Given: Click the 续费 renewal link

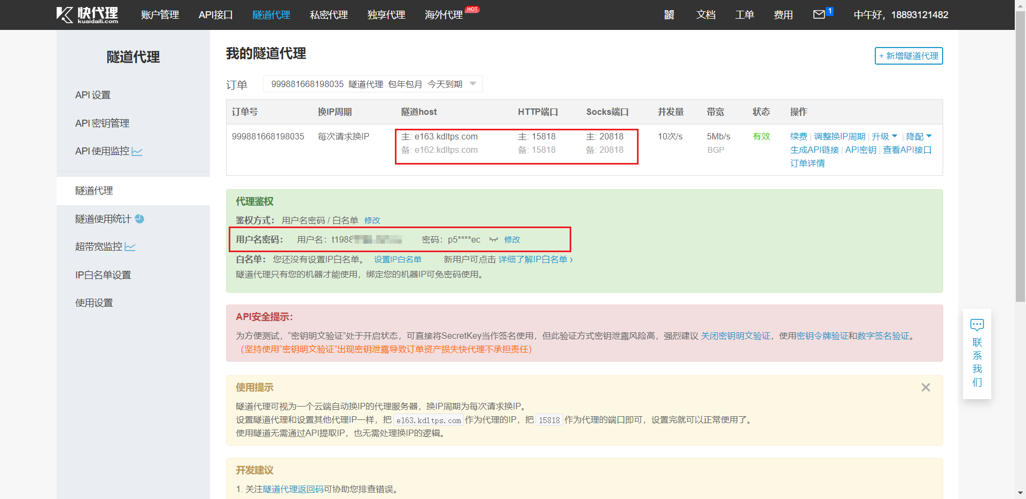Looking at the screenshot, I should click(798, 137).
